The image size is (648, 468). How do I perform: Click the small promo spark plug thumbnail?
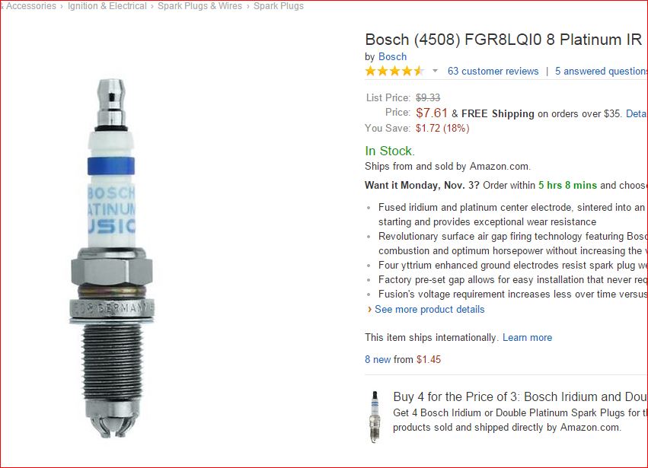(374, 416)
